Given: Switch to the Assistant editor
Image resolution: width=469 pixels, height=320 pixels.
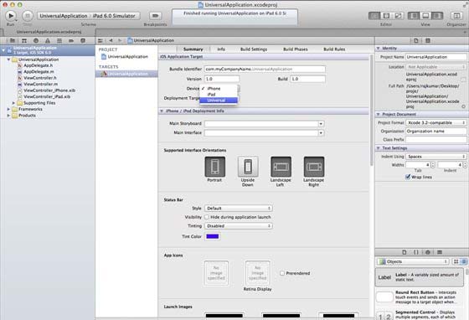Looking at the screenshot, I should coord(386,16).
